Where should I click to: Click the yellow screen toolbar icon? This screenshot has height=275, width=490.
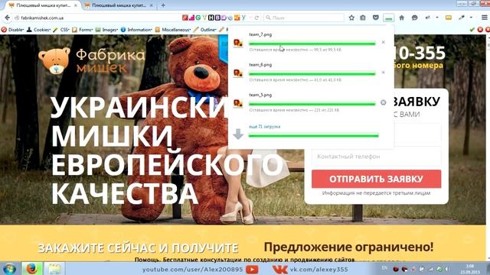[449, 18]
